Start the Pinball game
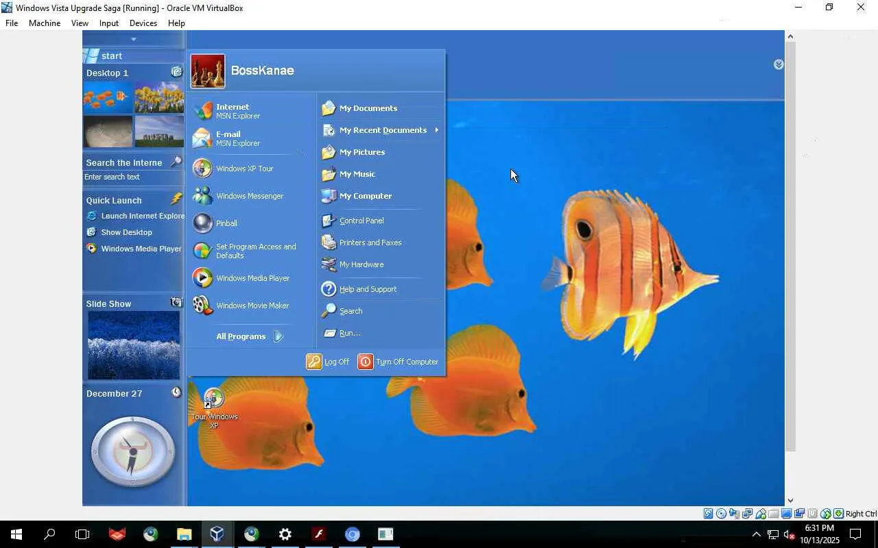878x548 pixels. coord(250,223)
